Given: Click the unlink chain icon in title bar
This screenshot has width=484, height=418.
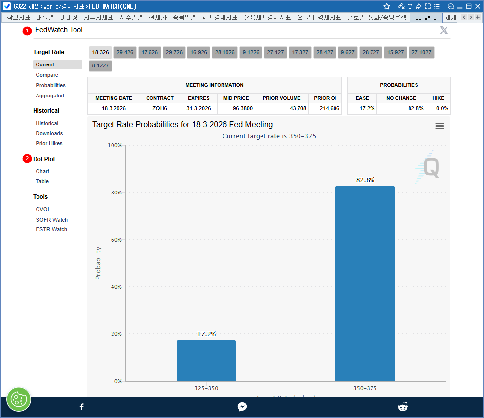Looking at the screenshot, I should click(x=401, y=6).
